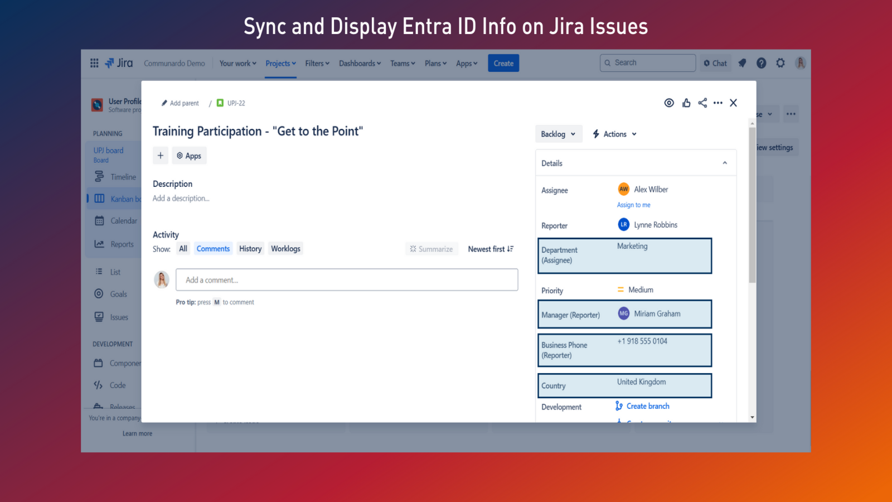Open the Projects menu
This screenshot has width=892, height=502.
tap(280, 64)
